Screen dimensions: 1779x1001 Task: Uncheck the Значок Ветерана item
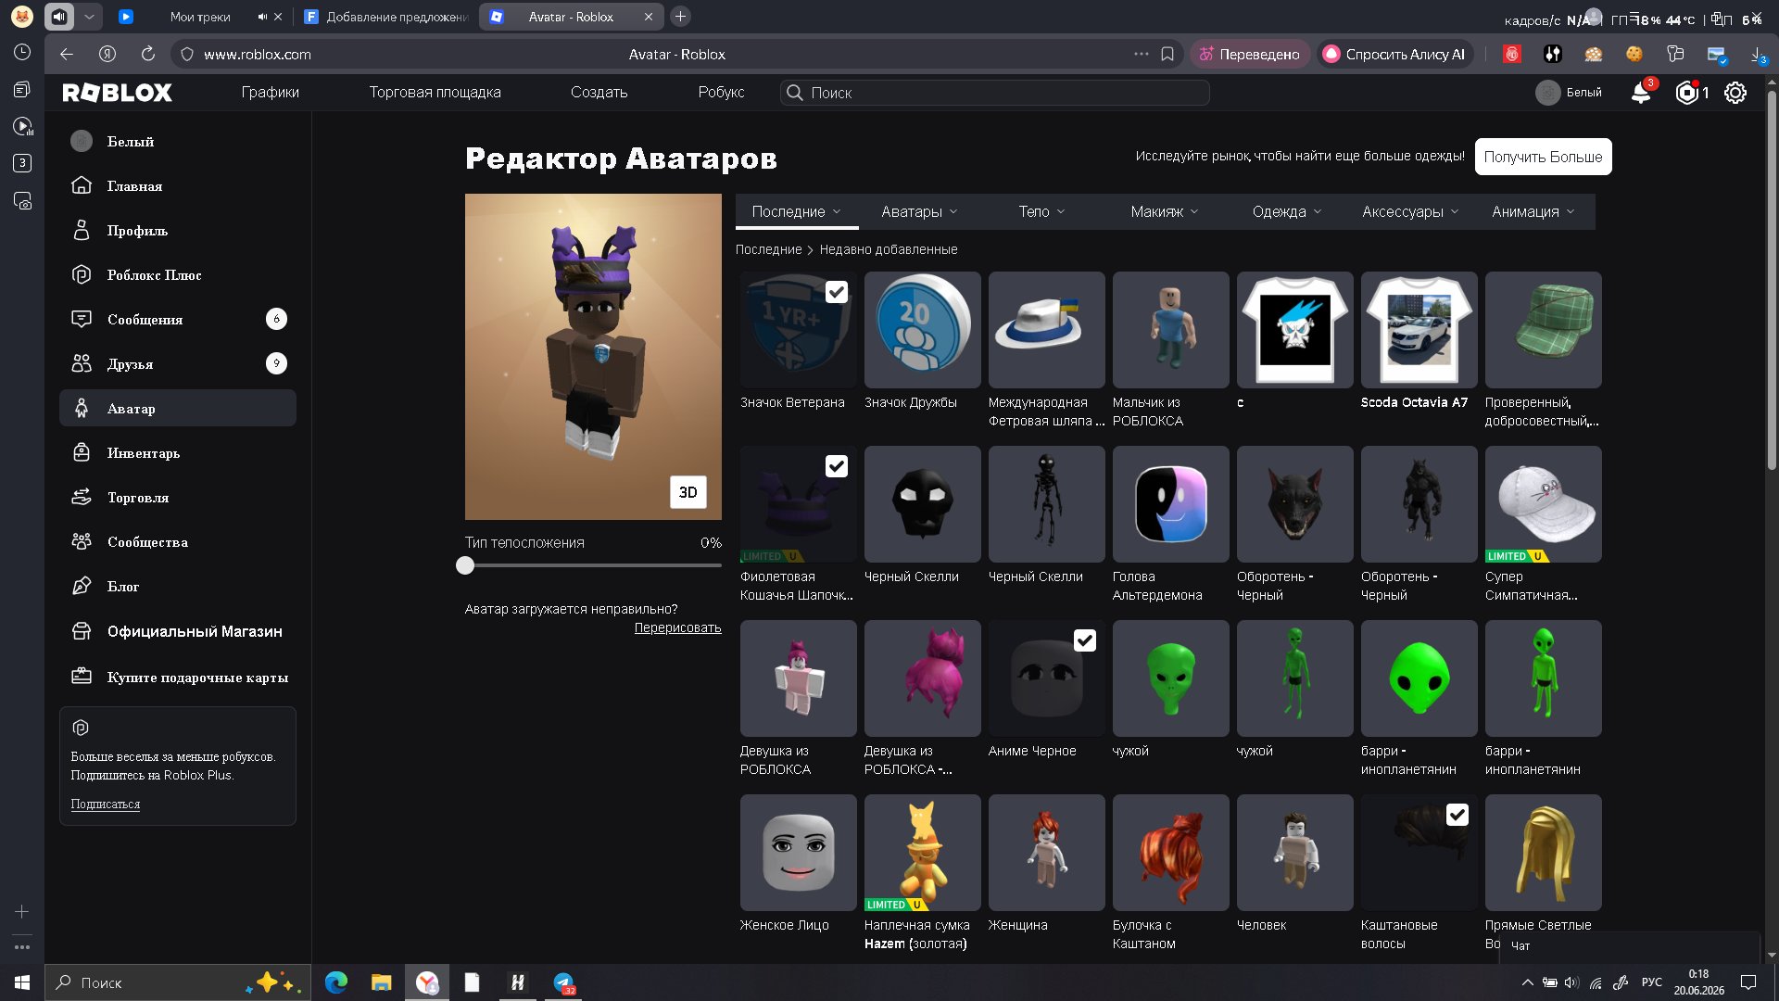(837, 293)
